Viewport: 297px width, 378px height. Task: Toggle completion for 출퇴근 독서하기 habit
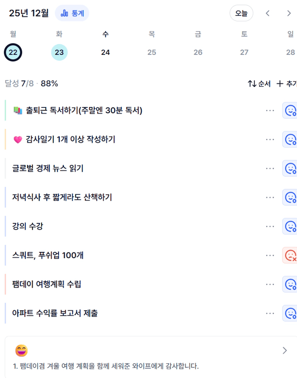pyautogui.click(x=290, y=110)
